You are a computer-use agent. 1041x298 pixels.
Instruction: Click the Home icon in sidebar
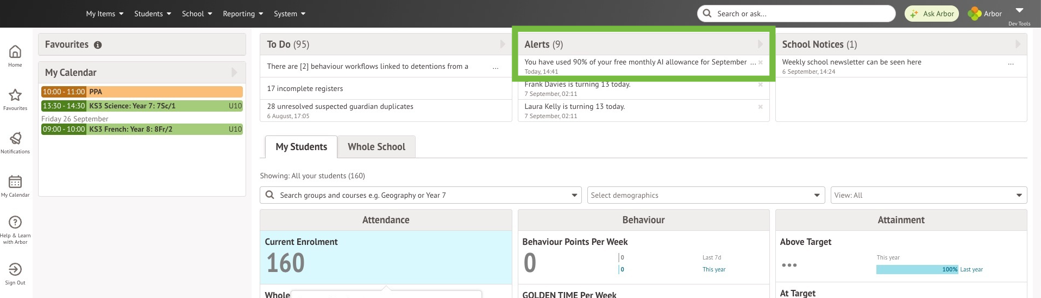(15, 52)
